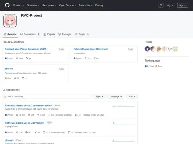The image size is (193, 144).
Task: Click stargazers count on Retrieval-based-Voice-Conversion list row
Action: (19, 132)
